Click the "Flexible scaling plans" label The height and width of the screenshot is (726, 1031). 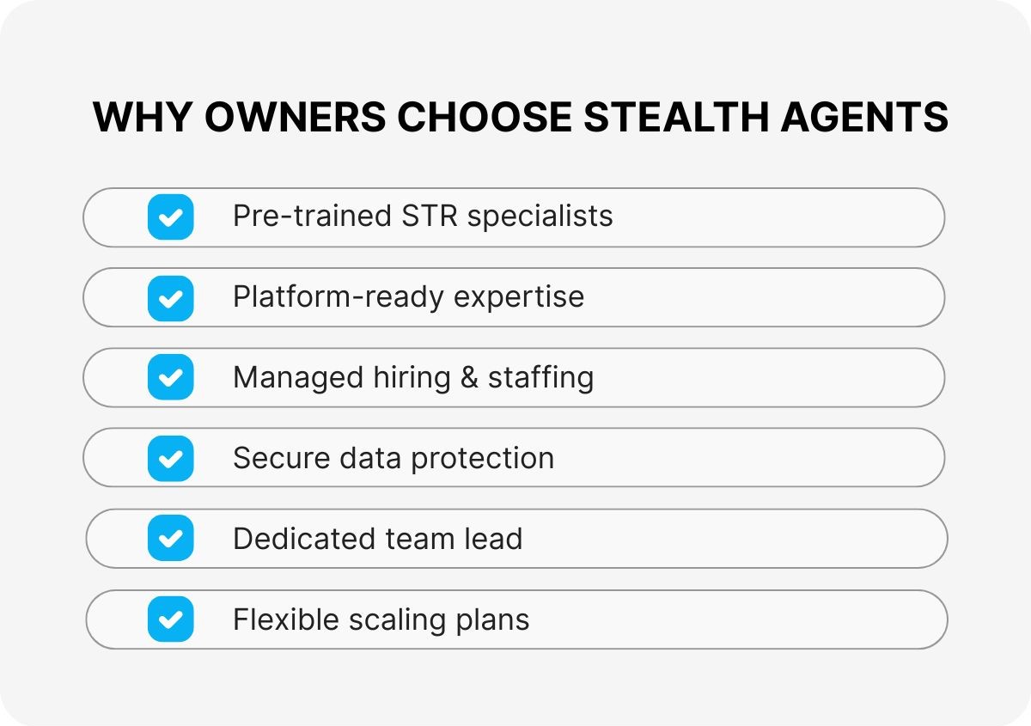tap(381, 619)
